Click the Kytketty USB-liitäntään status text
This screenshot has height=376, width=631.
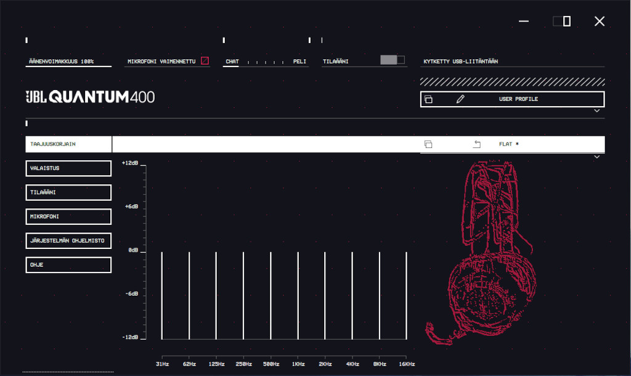[x=460, y=61]
